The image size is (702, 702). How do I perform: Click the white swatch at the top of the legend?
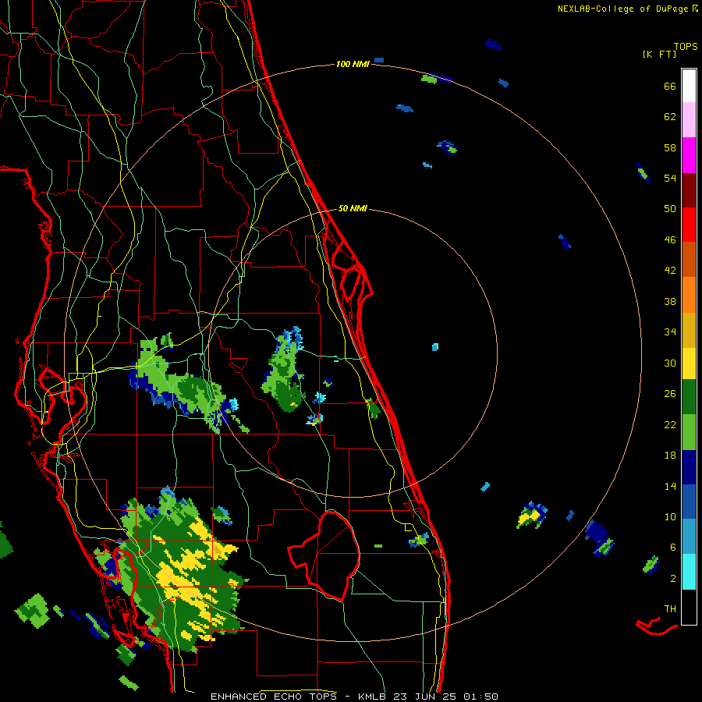[689, 86]
